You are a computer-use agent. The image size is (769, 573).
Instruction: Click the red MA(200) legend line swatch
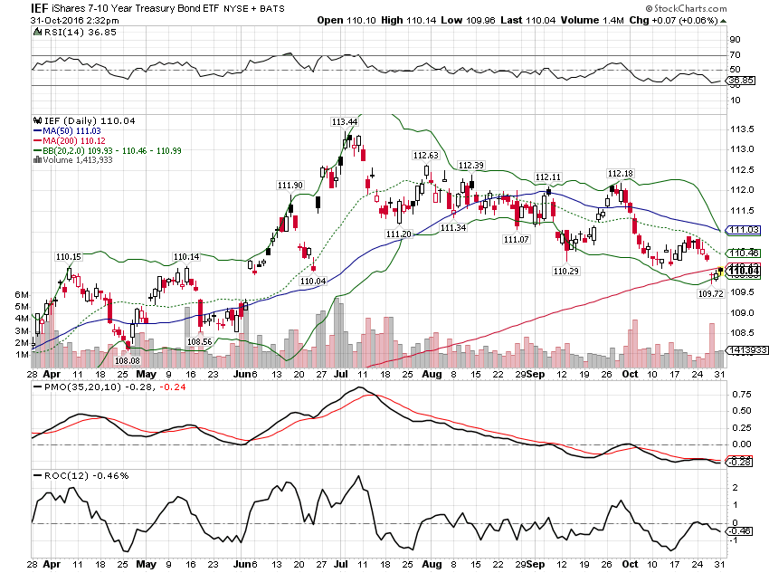[x=37, y=141]
